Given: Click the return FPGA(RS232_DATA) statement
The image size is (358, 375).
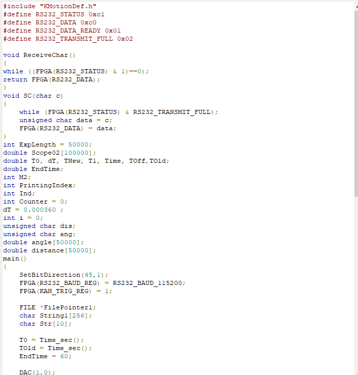Looking at the screenshot, I should point(51,79).
